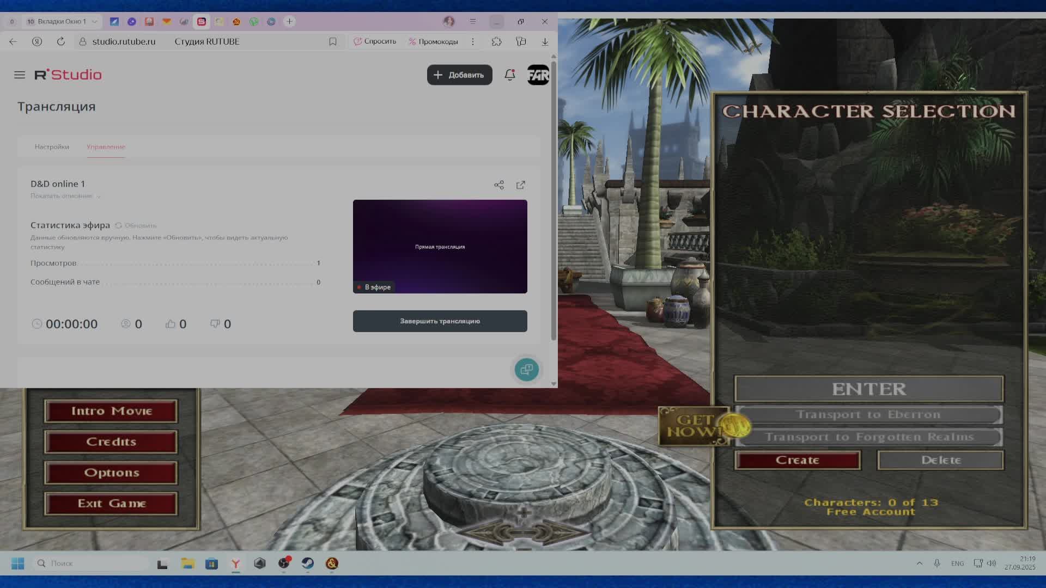Share the D&D online 1 stream
Image resolution: width=1046 pixels, height=588 pixels.
point(498,185)
